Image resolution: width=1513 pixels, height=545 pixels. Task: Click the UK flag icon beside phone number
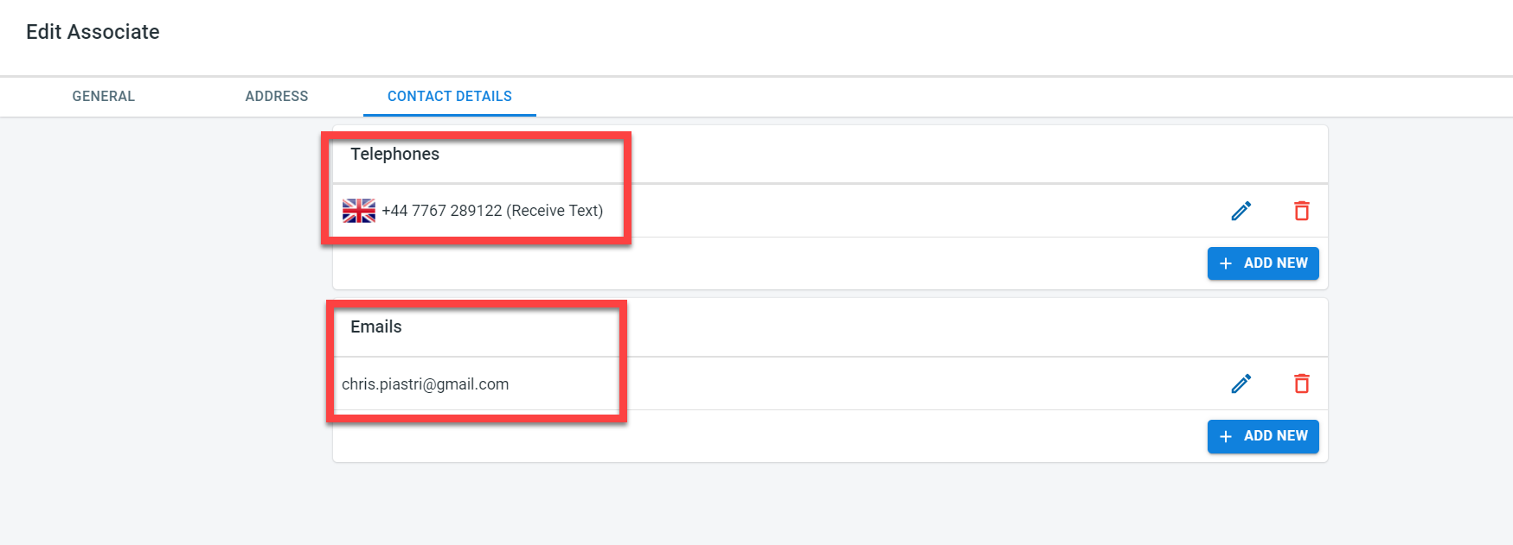coord(358,211)
